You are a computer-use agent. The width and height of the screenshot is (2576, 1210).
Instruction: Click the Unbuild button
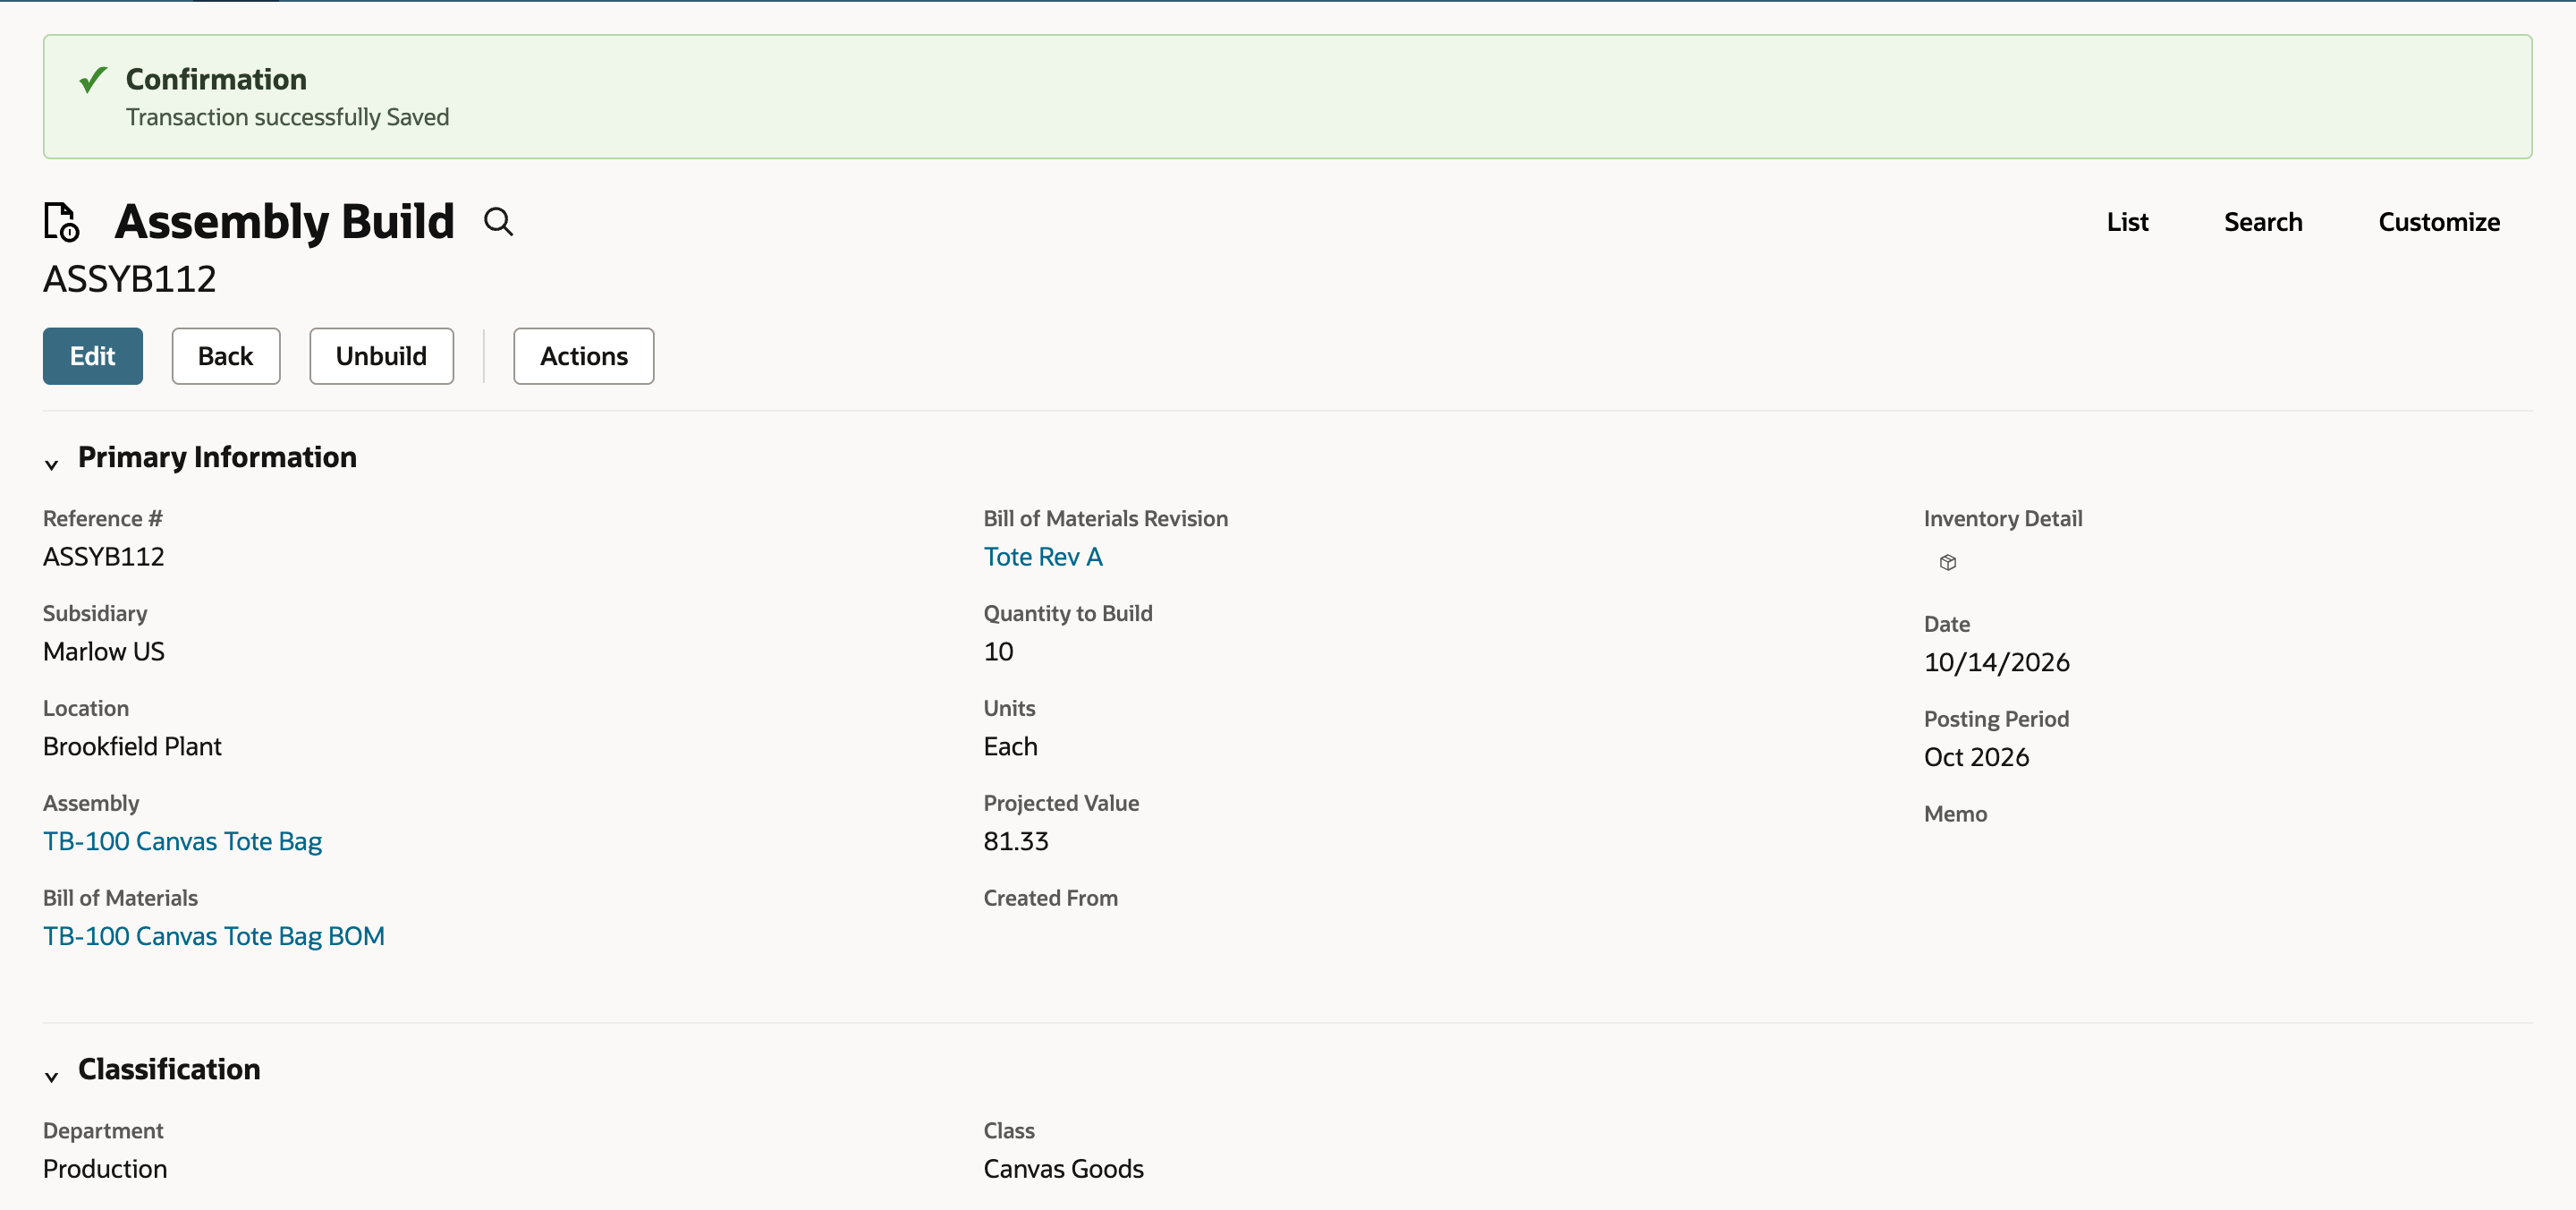tap(381, 356)
